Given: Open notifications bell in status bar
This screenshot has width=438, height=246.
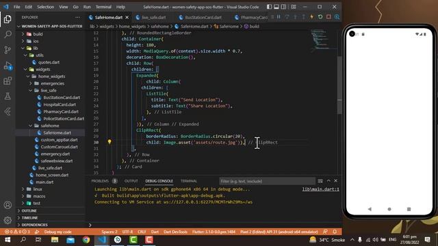Looking at the screenshot, I should tap(335, 232).
